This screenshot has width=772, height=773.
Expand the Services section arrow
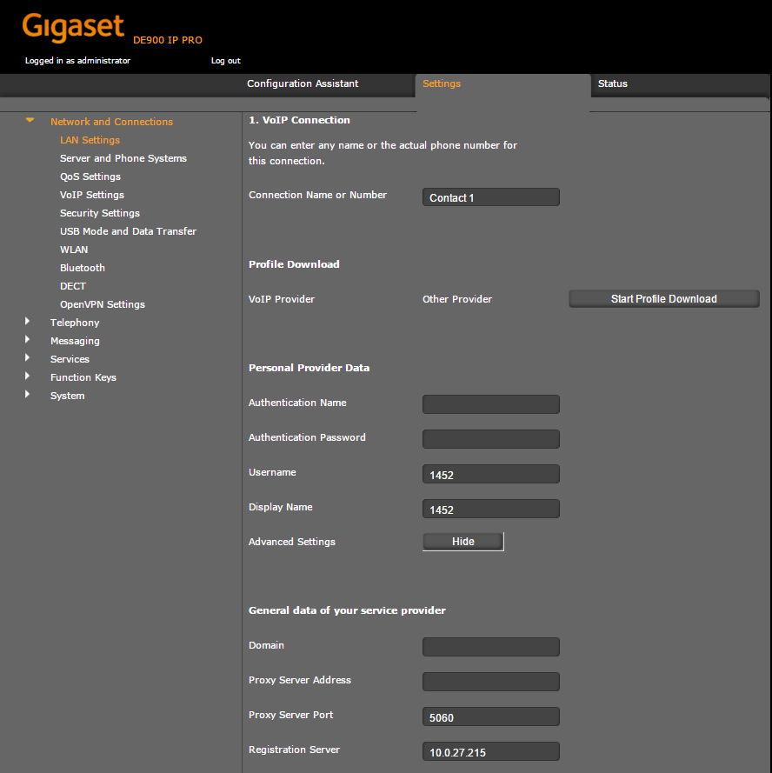pyautogui.click(x=28, y=358)
